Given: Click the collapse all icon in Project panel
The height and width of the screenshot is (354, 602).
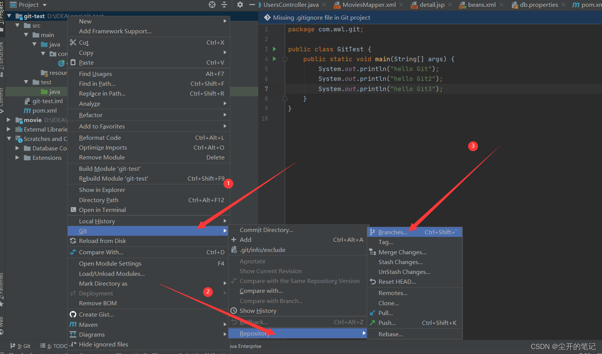Looking at the screenshot, I should point(224,5).
